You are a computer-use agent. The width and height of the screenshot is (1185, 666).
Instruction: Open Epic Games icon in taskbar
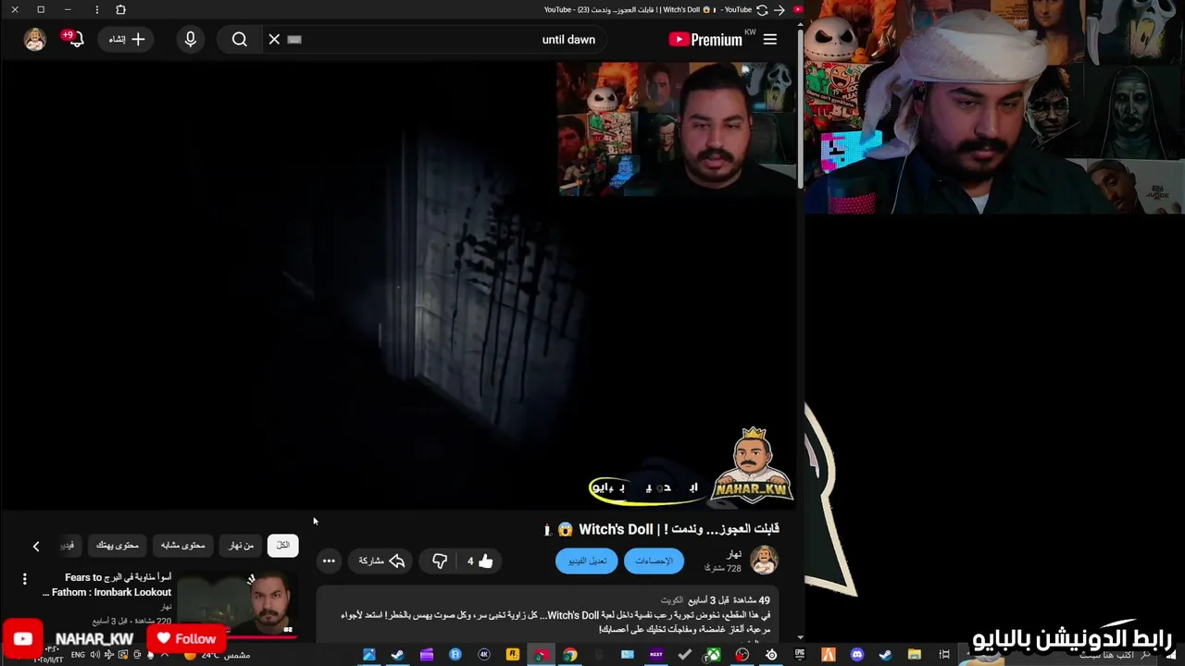pos(800,655)
